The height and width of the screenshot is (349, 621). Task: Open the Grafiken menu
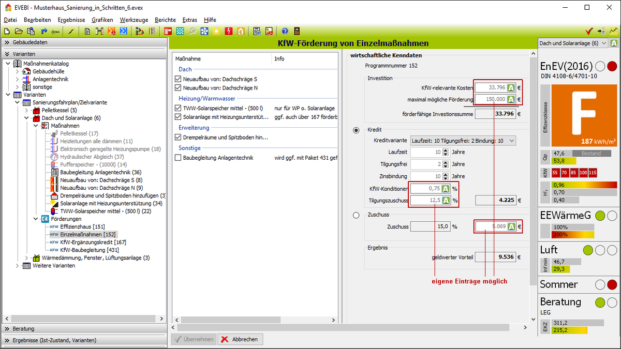coord(102,20)
